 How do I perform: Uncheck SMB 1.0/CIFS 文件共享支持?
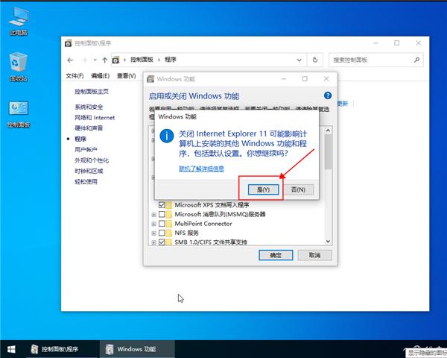click(162, 242)
